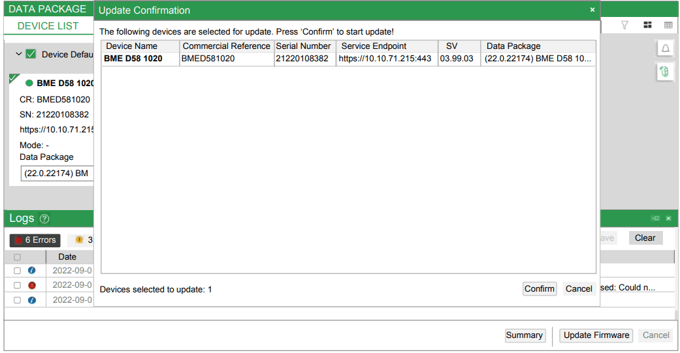Click the Update Firmware button
Viewport: 680px width, 353px height.
pos(596,335)
